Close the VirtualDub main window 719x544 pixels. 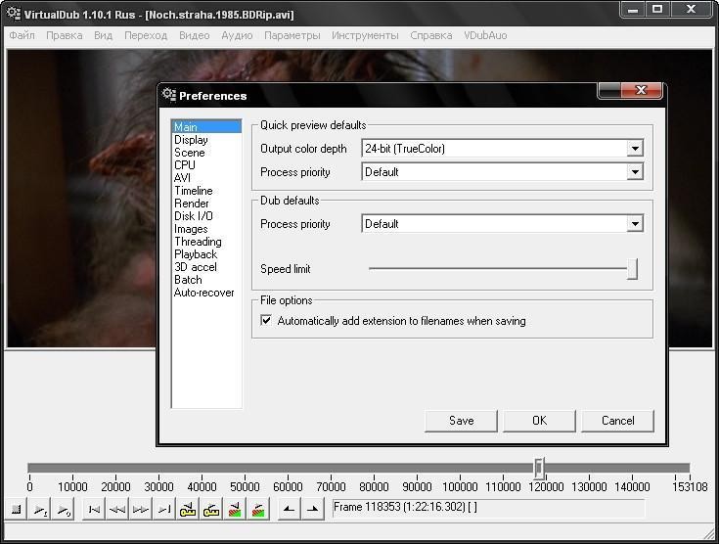692,9
